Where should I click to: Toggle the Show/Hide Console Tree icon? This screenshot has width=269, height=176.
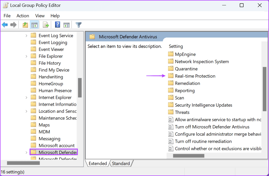pyautogui.click(x=34, y=25)
